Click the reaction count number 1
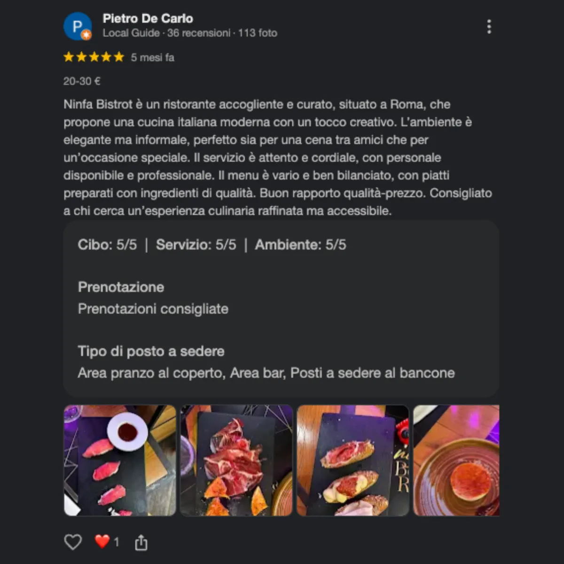This screenshot has width=564, height=564. coord(117,542)
